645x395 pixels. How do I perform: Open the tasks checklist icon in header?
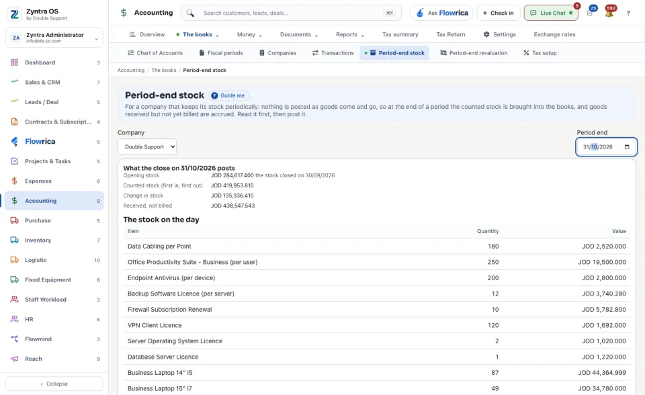tap(590, 13)
